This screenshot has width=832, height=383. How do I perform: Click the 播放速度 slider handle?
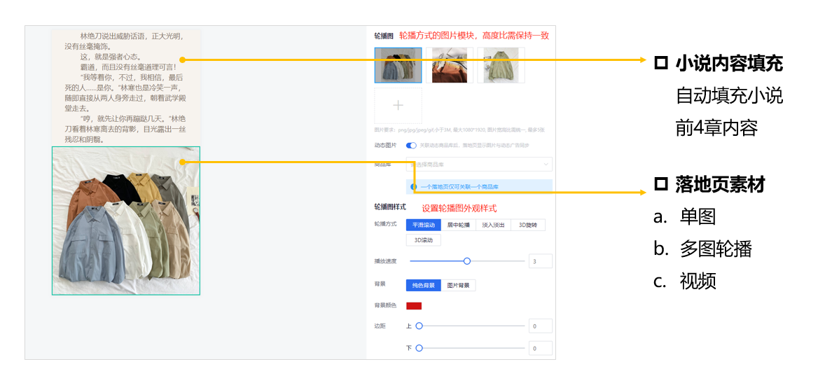tap(467, 261)
